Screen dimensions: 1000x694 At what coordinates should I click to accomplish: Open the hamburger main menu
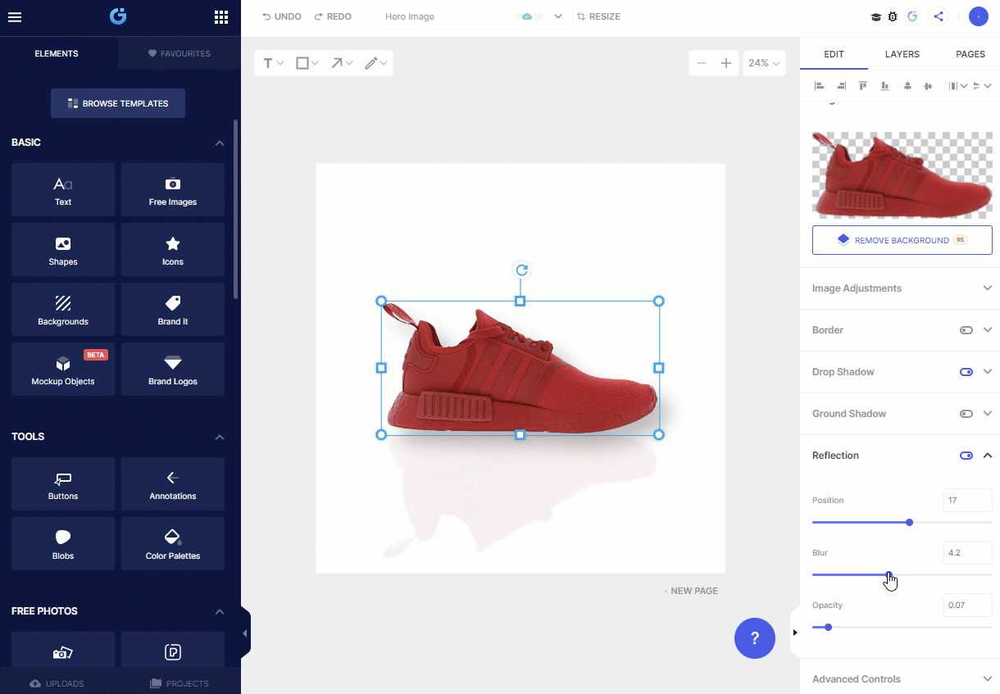point(15,16)
